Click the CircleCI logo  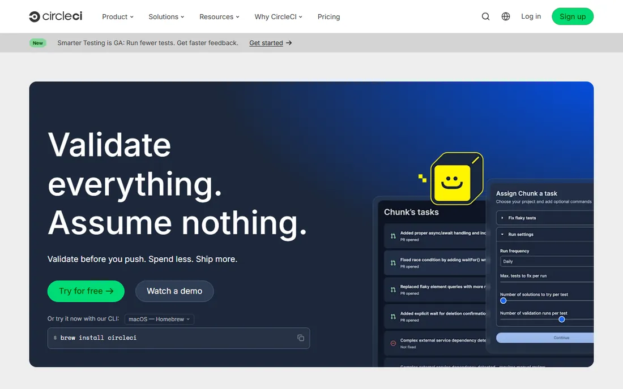pyautogui.click(x=56, y=16)
